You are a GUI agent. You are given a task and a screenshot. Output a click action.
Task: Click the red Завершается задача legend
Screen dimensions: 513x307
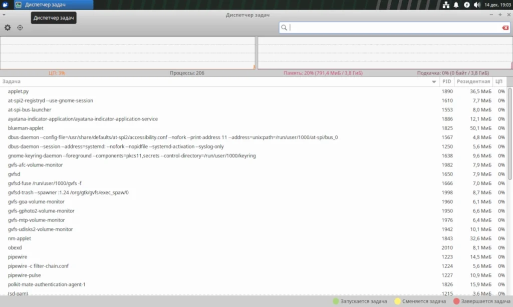click(482, 301)
